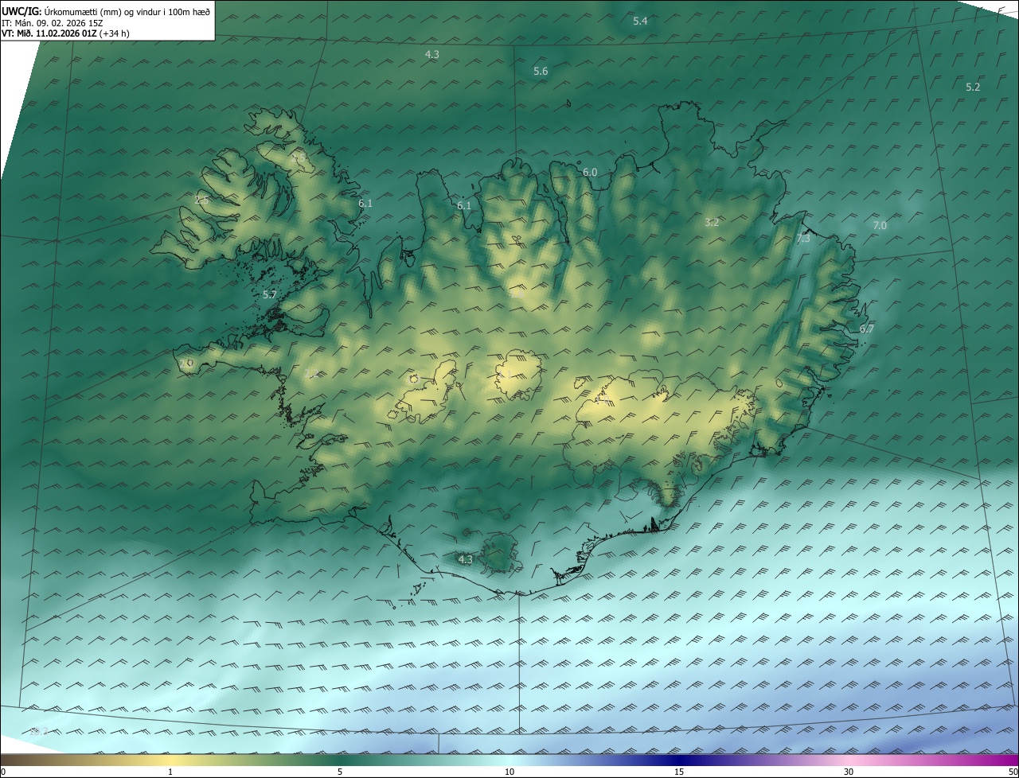The image size is (1019, 778).
Task: Click the 5.2 value on the map
Action: (x=973, y=88)
